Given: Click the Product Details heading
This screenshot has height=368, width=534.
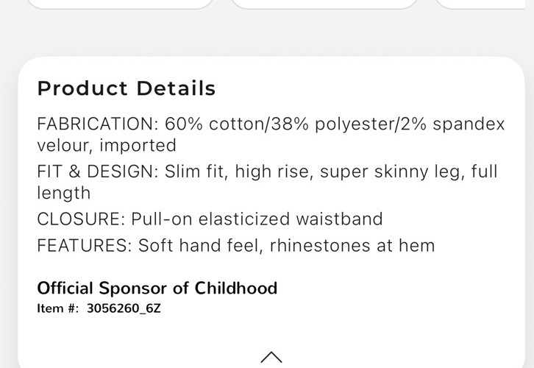Looking at the screenshot, I should 127,89.
